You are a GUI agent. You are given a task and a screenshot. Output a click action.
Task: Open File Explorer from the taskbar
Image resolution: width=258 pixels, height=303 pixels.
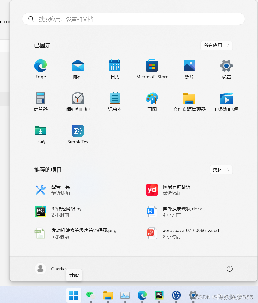tap(108, 295)
